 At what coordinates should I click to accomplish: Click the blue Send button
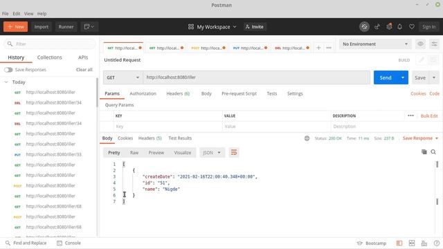point(386,77)
